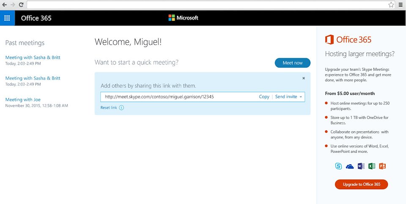Screen dimensions: 406x204
Task: Click the Past meetings heading
Action: click(x=25, y=43)
